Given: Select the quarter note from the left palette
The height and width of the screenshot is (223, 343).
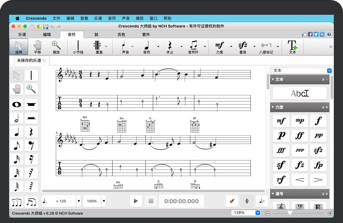Looking at the screenshot, I should point(17,132).
